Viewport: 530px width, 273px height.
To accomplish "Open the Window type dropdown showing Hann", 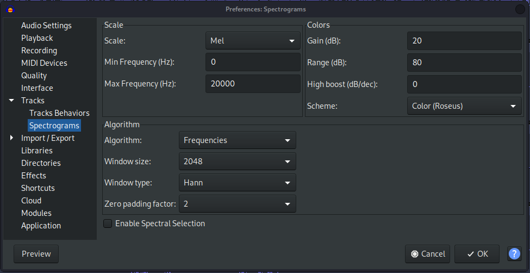I will [237, 183].
